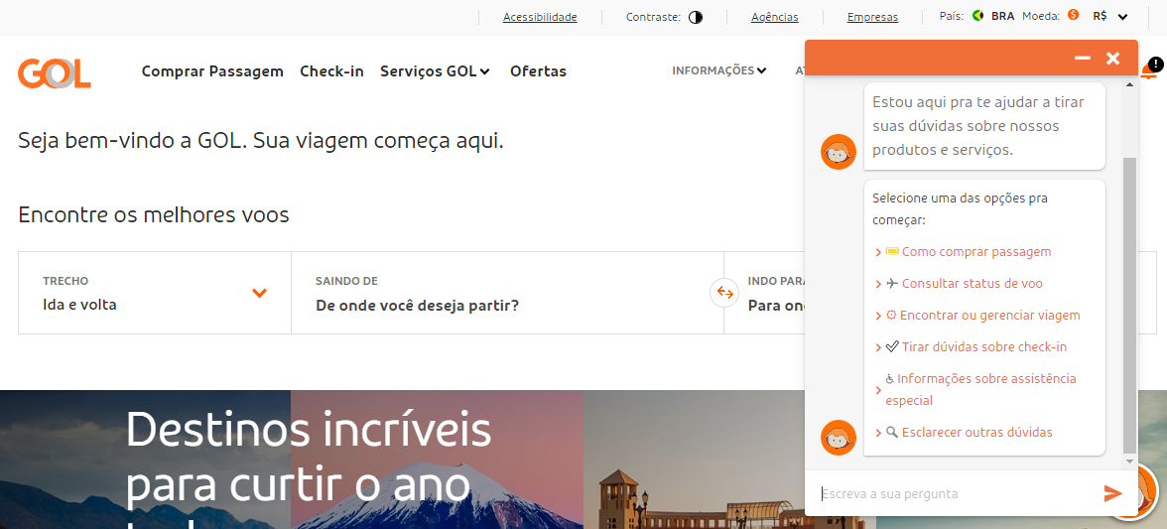The height and width of the screenshot is (529, 1167).
Task: Click the Brazil flag country icon
Action: [x=978, y=16]
